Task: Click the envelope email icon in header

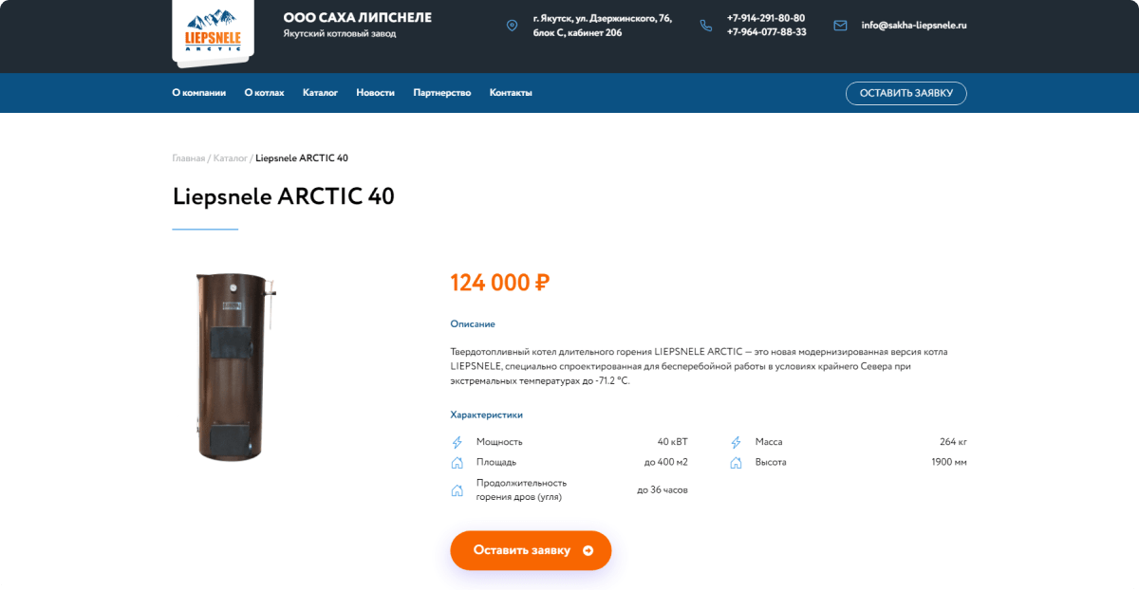Action: pos(840,26)
